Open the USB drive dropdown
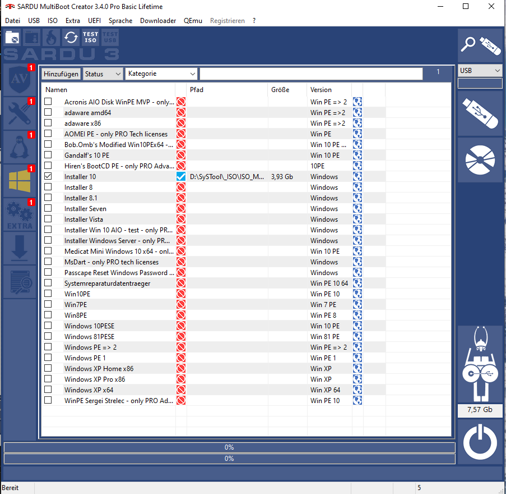The image size is (506, 494). pyautogui.click(x=480, y=71)
